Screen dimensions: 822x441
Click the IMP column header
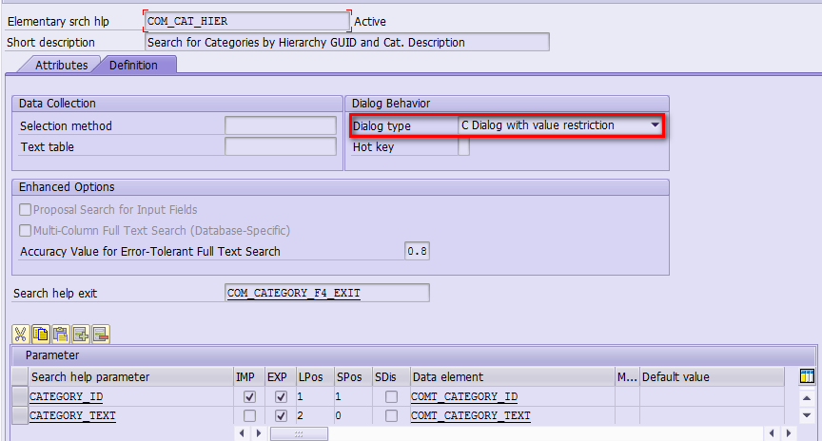pyautogui.click(x=249, y=376)
